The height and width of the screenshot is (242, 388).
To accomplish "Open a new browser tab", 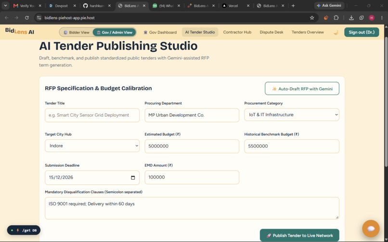I will [293, 6].
